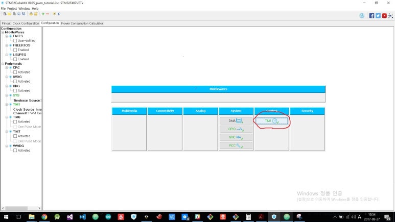Select the TIM7 label in tree

[17, 132]
